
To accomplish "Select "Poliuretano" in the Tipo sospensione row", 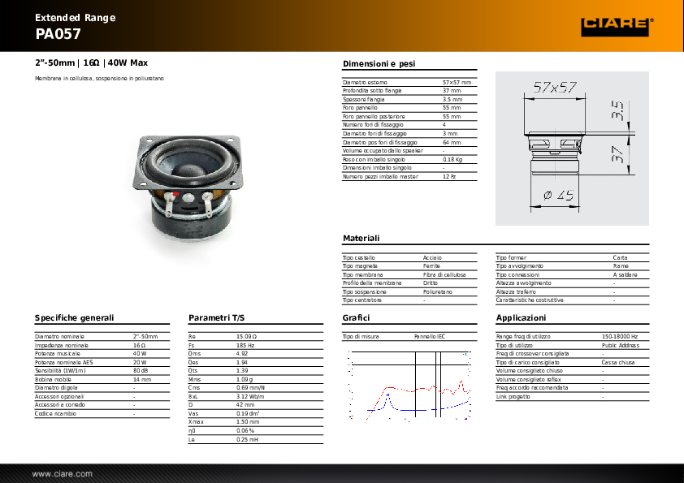I will click(438, 291).
